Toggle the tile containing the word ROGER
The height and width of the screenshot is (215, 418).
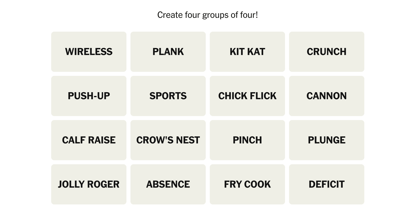pos(89,184)
